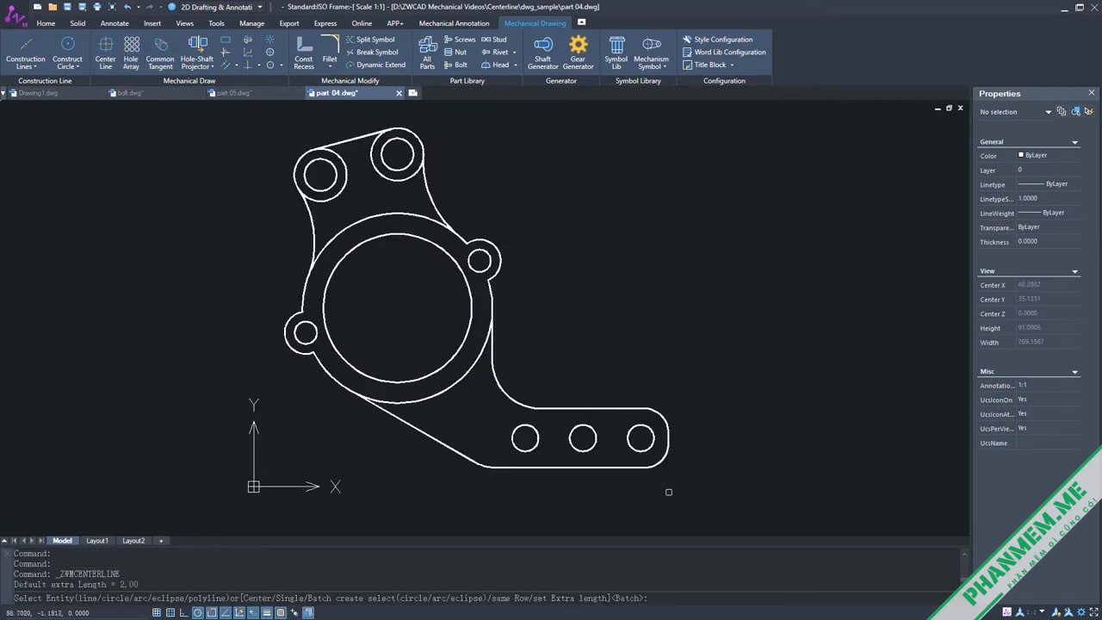Toggle polar tracking in the status bar
Image resolution: width=1102 pixels, height=620 pixels.
pyautogui.click(x=198, y=613)
